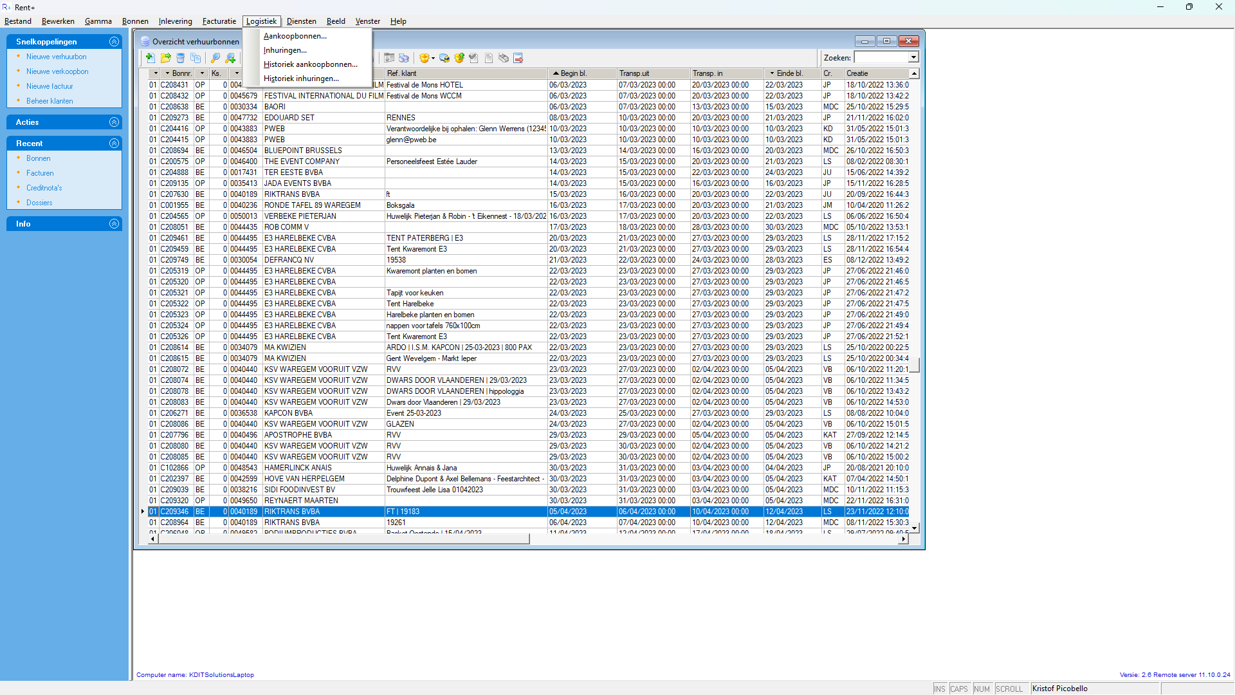Screen dimensions: 1235x695
Task: Click the magnifier with plus icon
Action: point(230,58)
